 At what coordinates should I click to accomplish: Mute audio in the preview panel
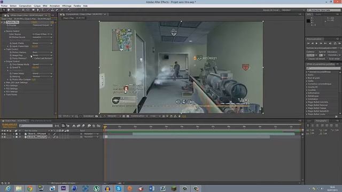point(330,44)
